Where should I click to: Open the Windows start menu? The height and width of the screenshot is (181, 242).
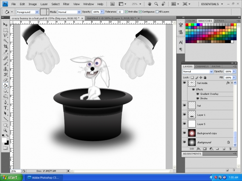coord(11,178)
